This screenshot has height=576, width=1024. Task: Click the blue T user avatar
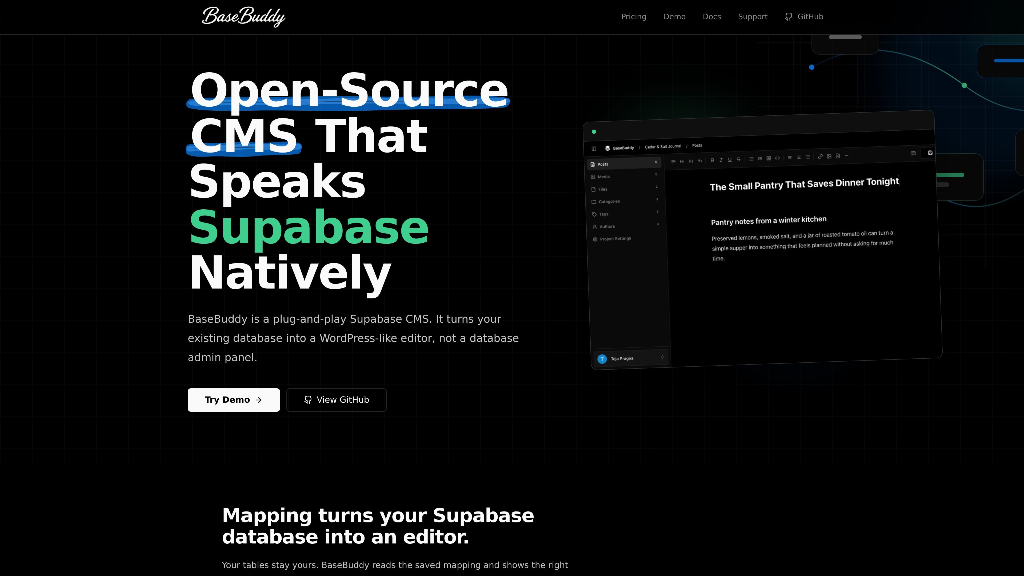pos(602,359)
